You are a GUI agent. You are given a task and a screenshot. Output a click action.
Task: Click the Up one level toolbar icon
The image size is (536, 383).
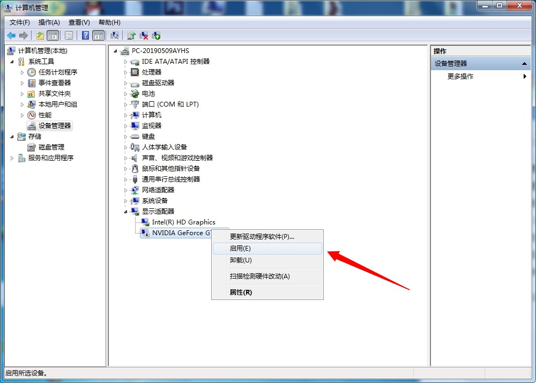pyautogui.click(x=40, y=35)
